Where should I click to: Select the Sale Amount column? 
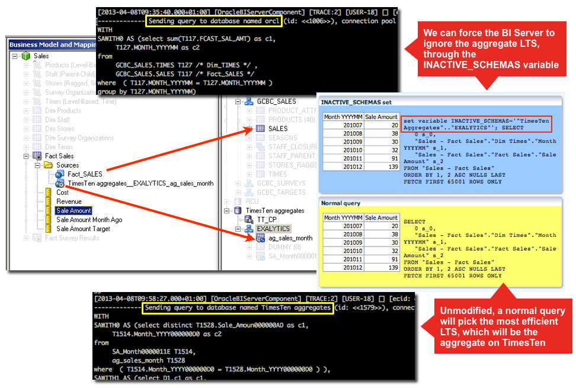(x=73, y=211)
